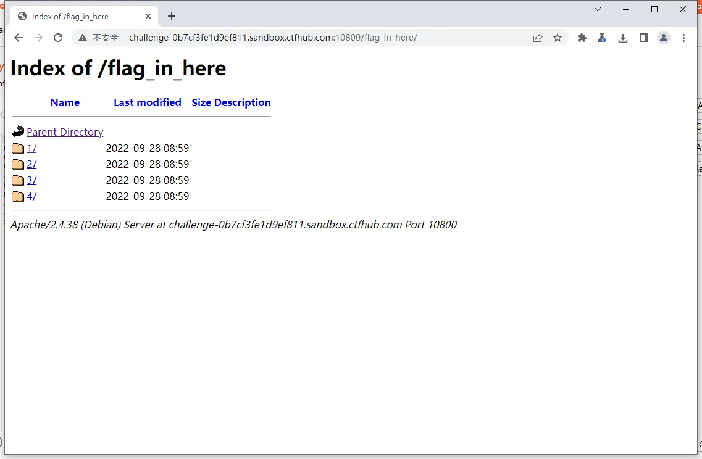The width and height of the screenshot is (702, 459).
Task: Open the Downloads tray icon
Action: point(623,38)
